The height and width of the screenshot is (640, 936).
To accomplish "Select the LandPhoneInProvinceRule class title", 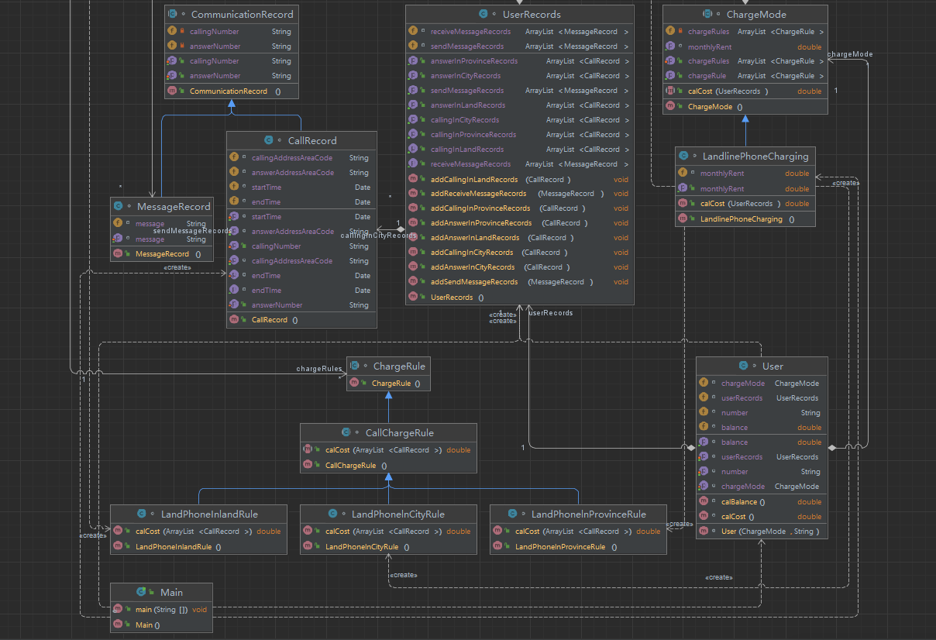I will click(589, 514).
